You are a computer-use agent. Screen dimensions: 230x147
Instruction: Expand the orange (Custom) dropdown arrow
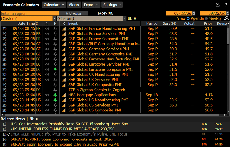click(x=55, y=18)
